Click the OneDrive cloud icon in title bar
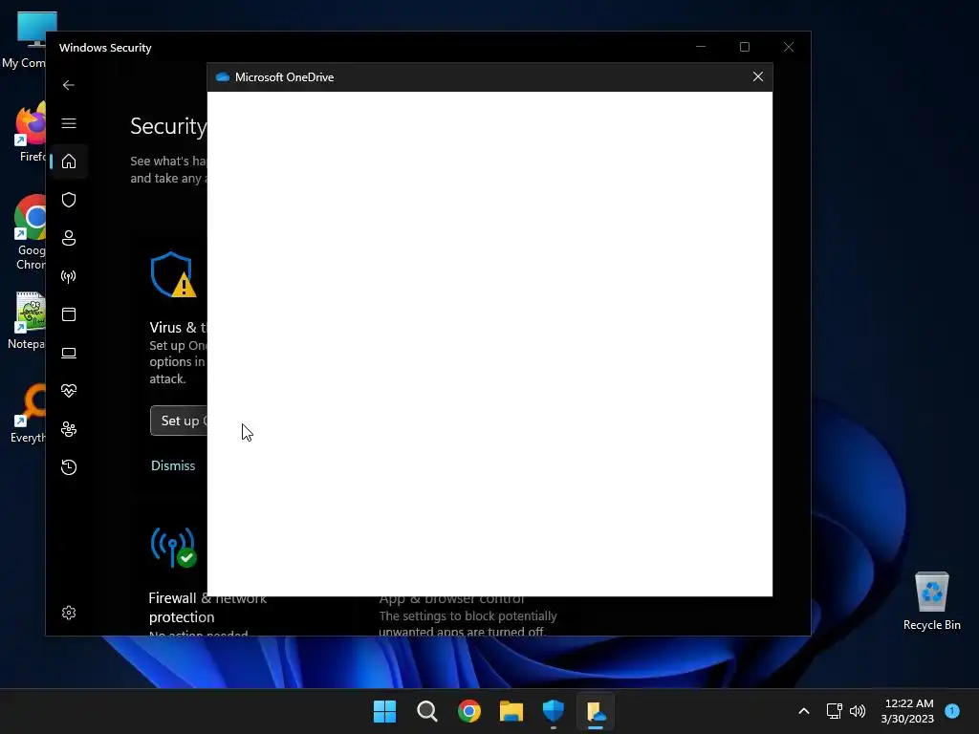979x734 pixels. [x=222, y=76]
